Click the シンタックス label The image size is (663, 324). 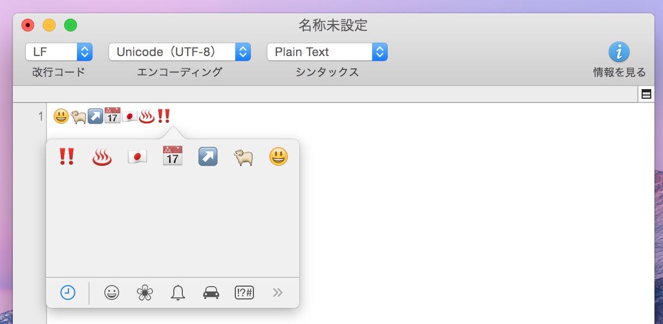327,72
